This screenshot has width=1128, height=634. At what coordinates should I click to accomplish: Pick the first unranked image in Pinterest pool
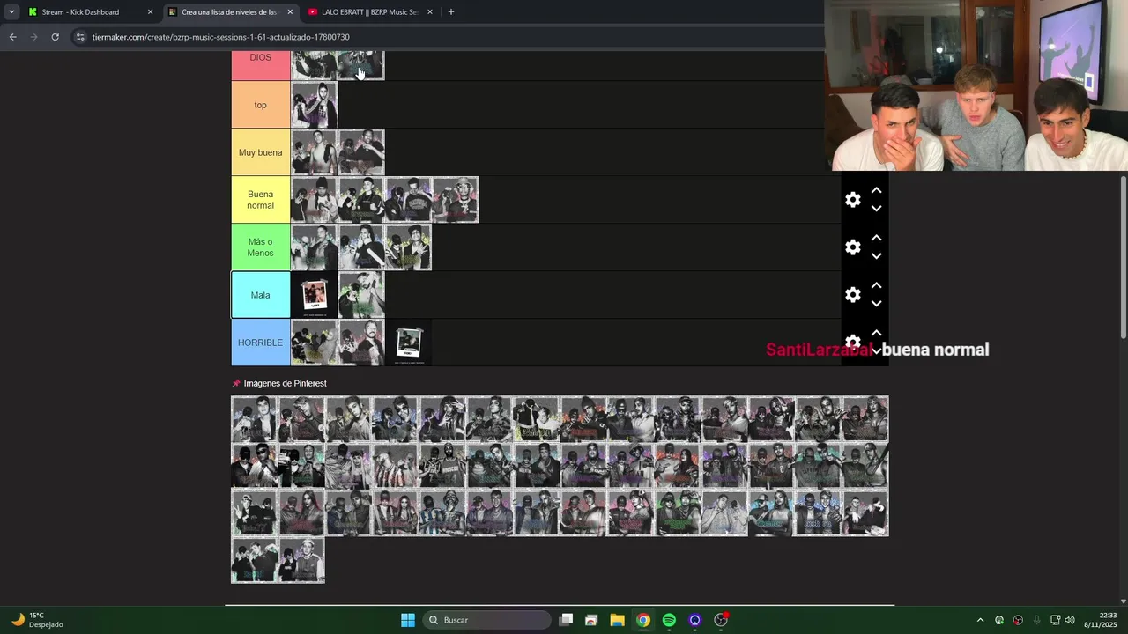tap(255, 419)
